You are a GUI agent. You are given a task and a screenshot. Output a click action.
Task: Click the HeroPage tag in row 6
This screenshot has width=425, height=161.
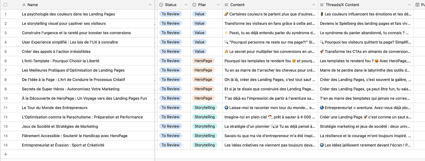203,61
